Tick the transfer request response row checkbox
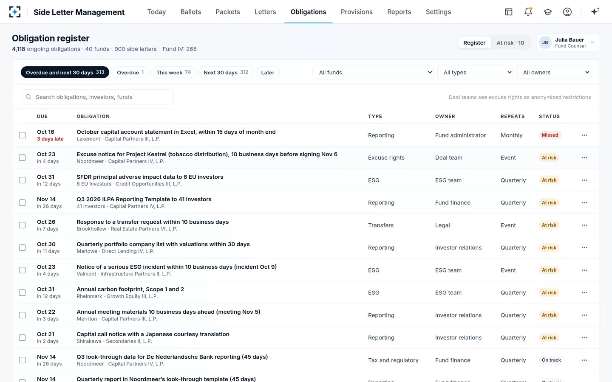 click(x=23, y=225)
